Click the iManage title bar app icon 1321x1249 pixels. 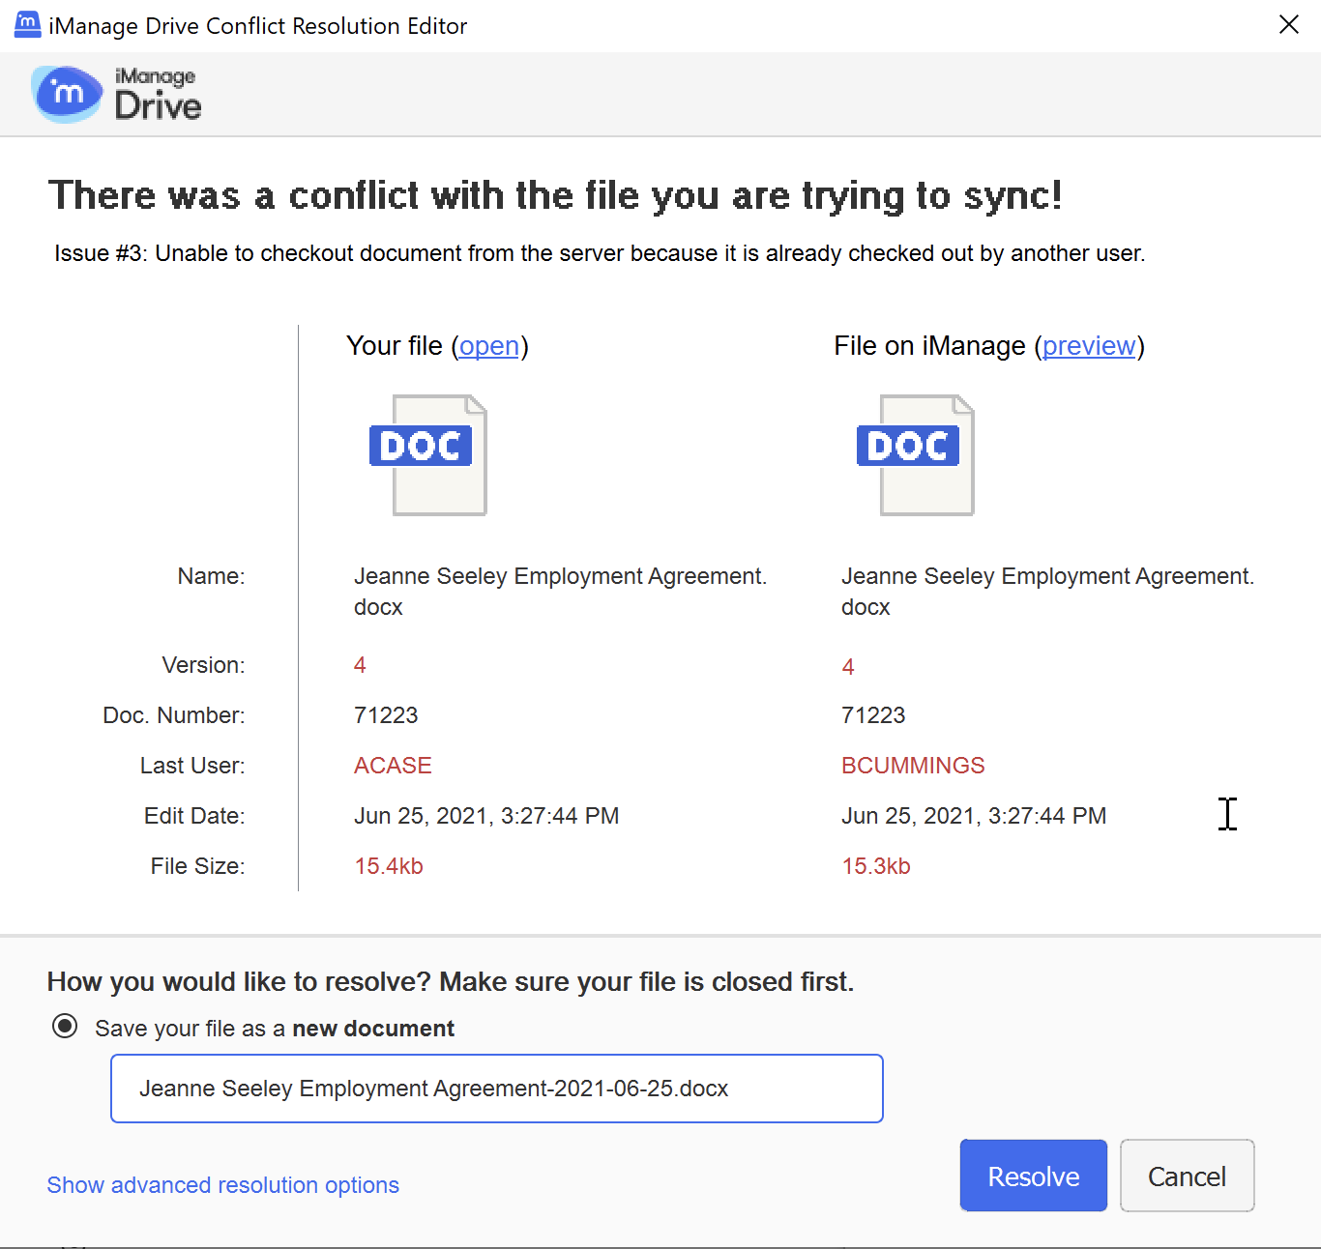[x=27, y=24]
